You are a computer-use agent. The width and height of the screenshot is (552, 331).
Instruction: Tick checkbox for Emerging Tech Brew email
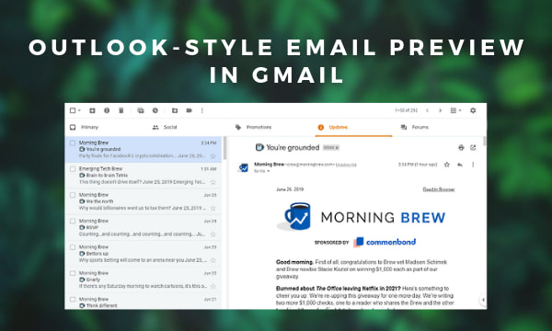73,169
